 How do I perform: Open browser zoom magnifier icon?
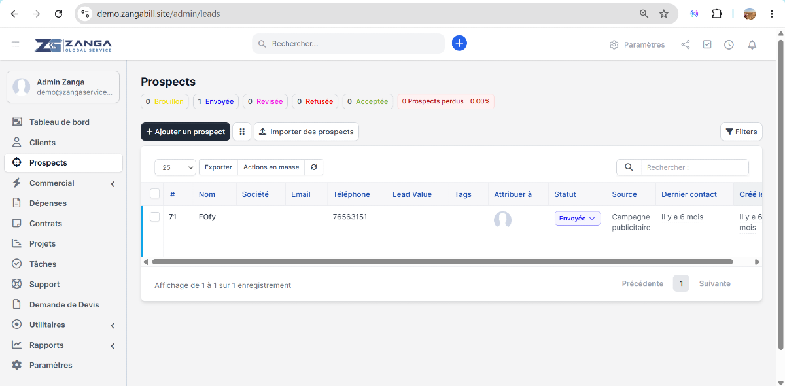click(644, 14)
